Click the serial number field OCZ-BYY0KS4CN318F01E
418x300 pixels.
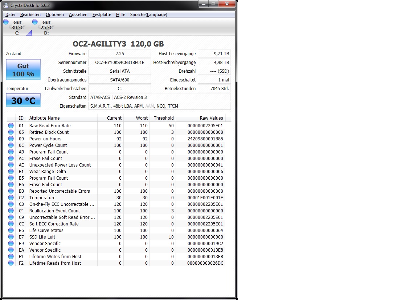point(120,62)
